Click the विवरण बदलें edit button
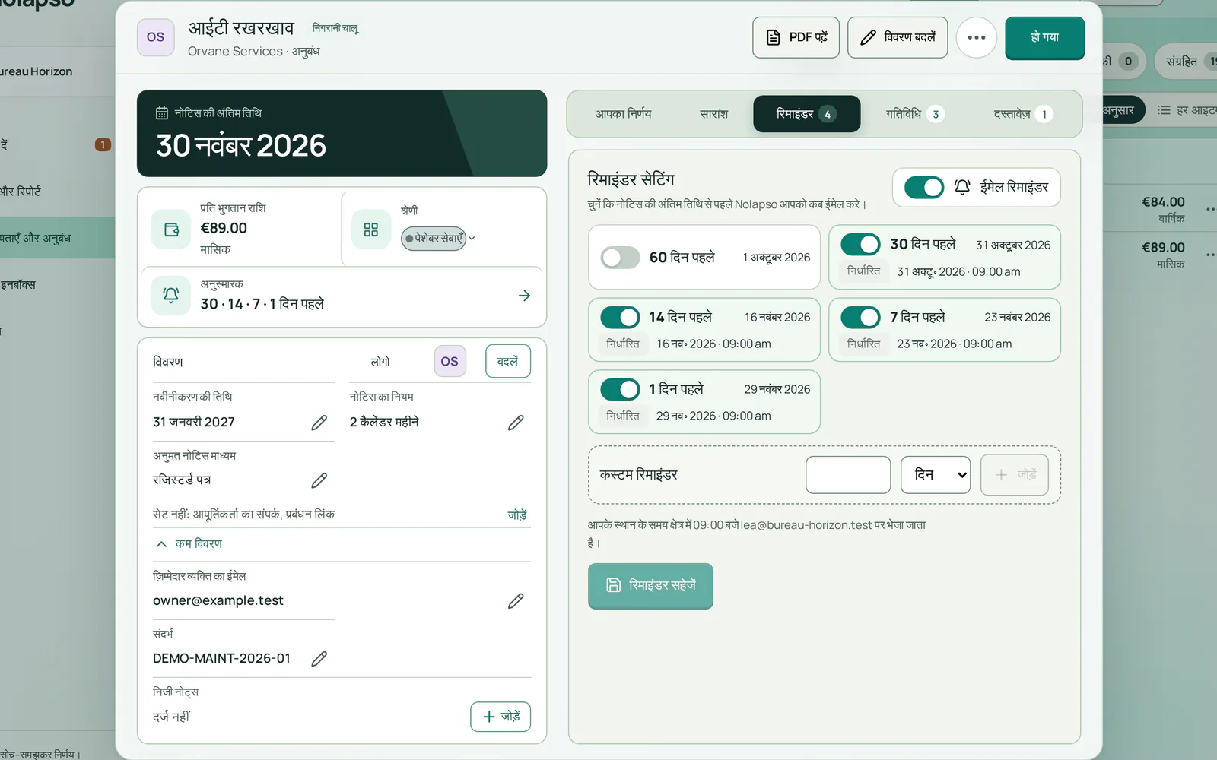Image resolution: width=1217 pixels, height=760 pixels. point(898,37)
